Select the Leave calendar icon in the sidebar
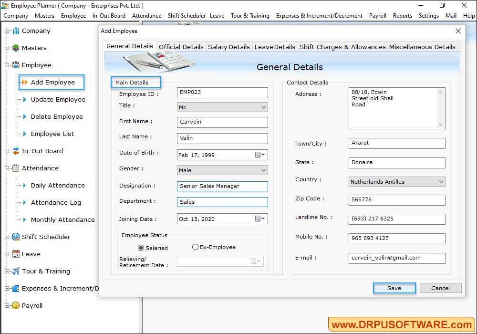 pyautogui.click(x=15, y=254)
